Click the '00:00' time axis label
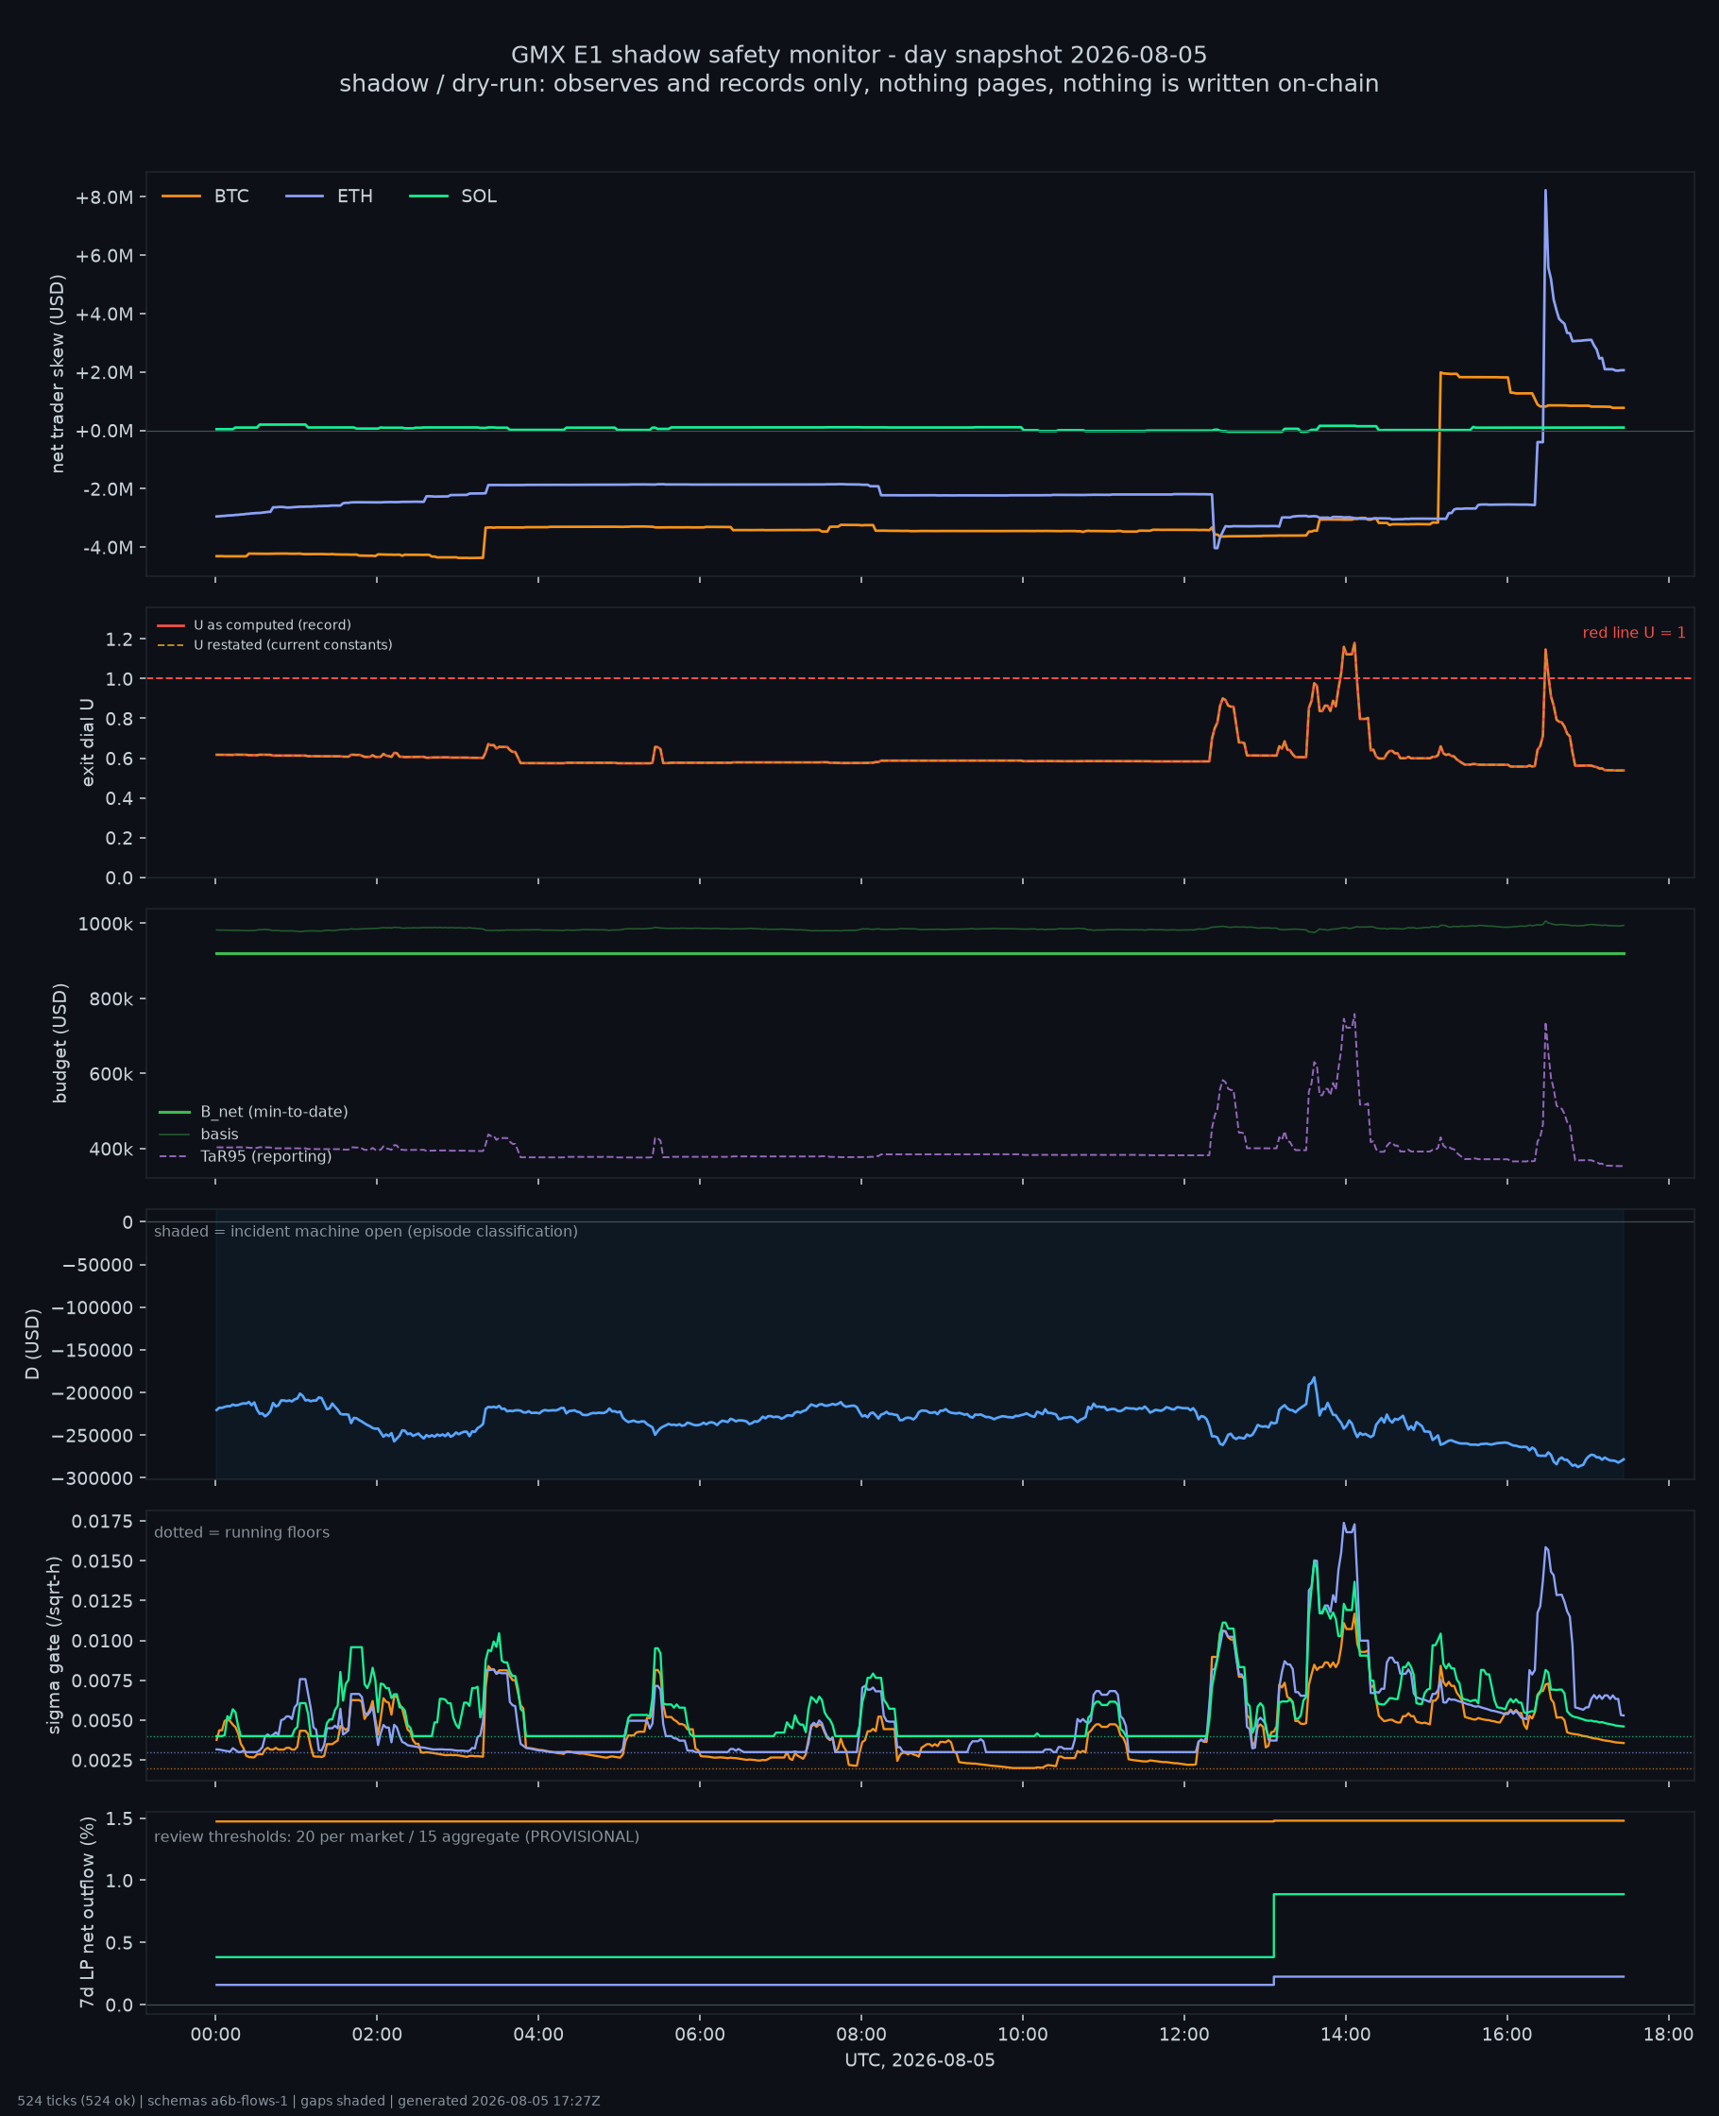 216,2036
